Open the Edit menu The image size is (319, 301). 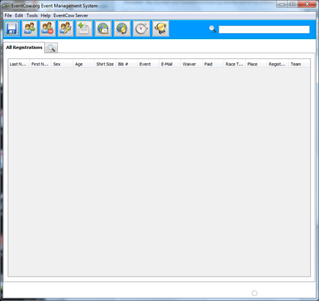point(19,15)
